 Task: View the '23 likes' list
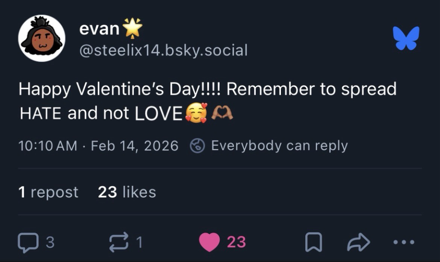point(127,192)
